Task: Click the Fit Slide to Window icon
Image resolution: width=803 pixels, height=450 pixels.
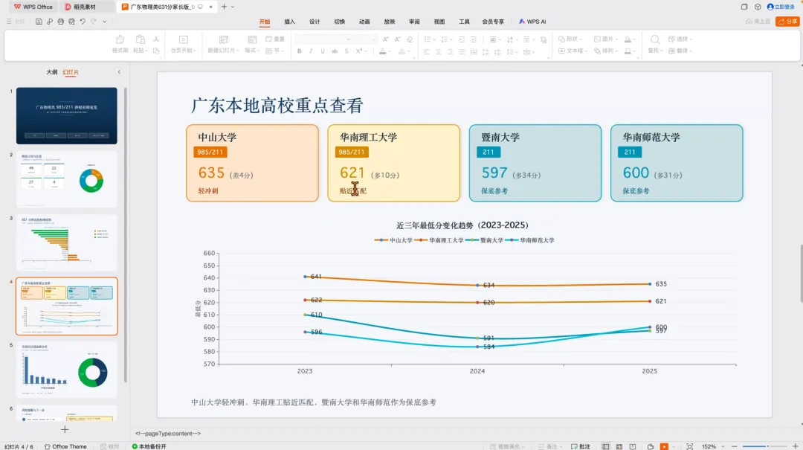Action: pos(690,446)
